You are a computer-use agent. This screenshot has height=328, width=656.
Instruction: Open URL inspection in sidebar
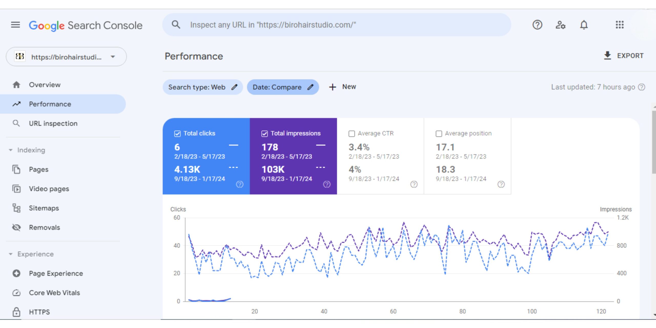click(x=63, y=123)
